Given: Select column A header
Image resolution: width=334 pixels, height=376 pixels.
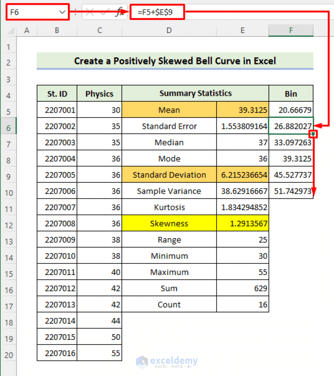Looking at the screenshot, I should click(27, 30).
